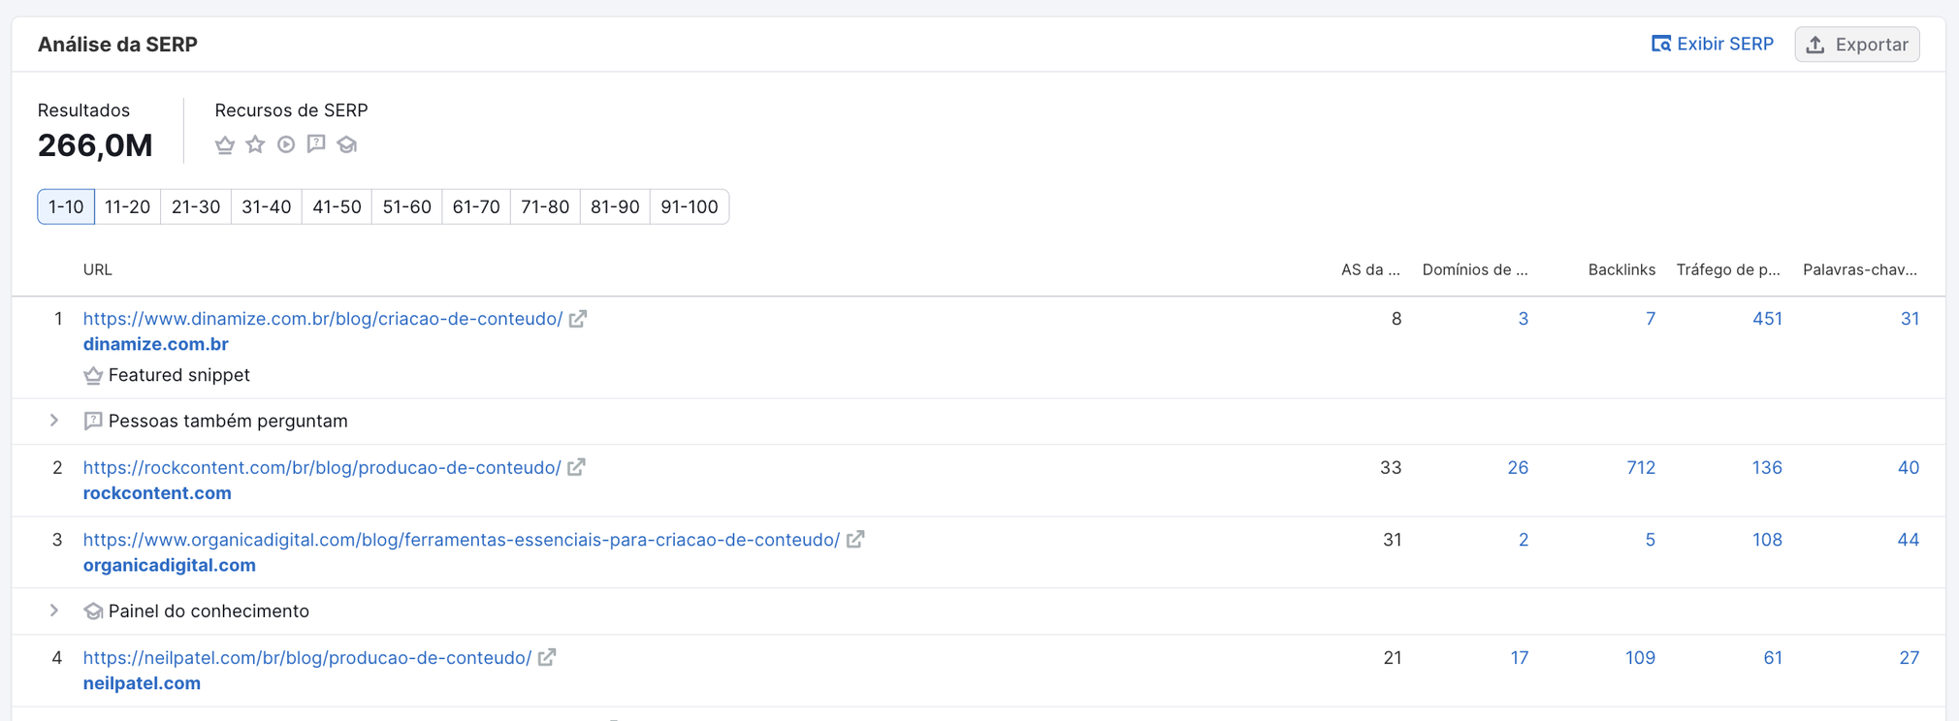This screenshot has width=1959, height=721.
Task: Open the neilpatel.com domain link
Action: tap(142, 683)
